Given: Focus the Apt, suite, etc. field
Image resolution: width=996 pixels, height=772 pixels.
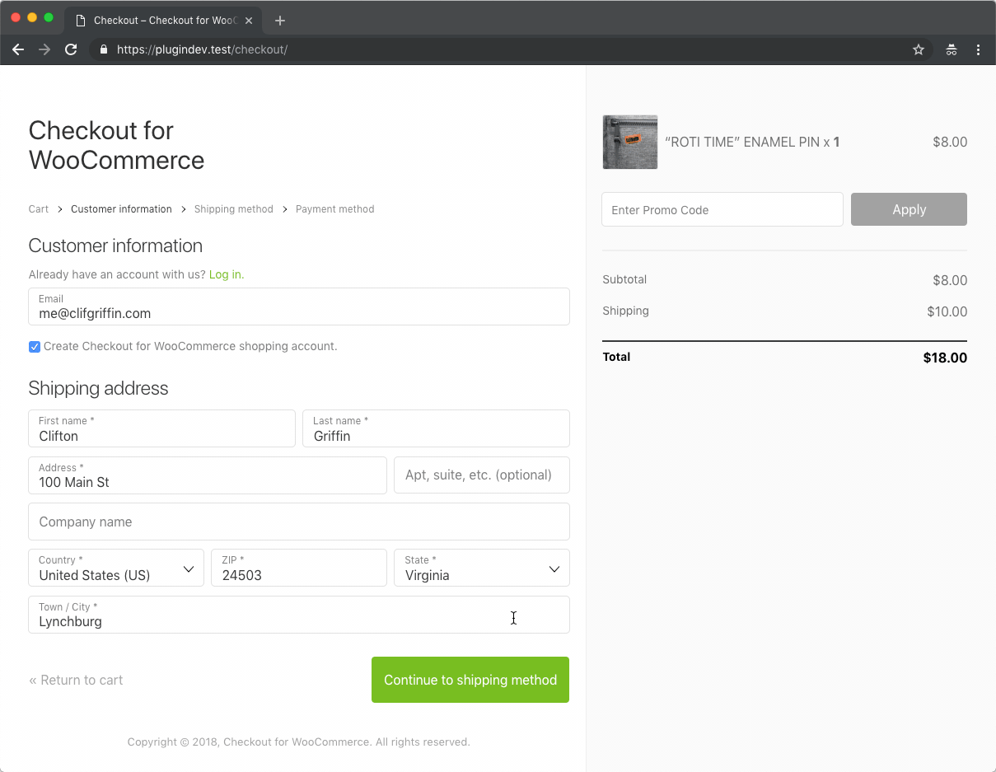Looking at the screenshot, I should click(482, 475).
